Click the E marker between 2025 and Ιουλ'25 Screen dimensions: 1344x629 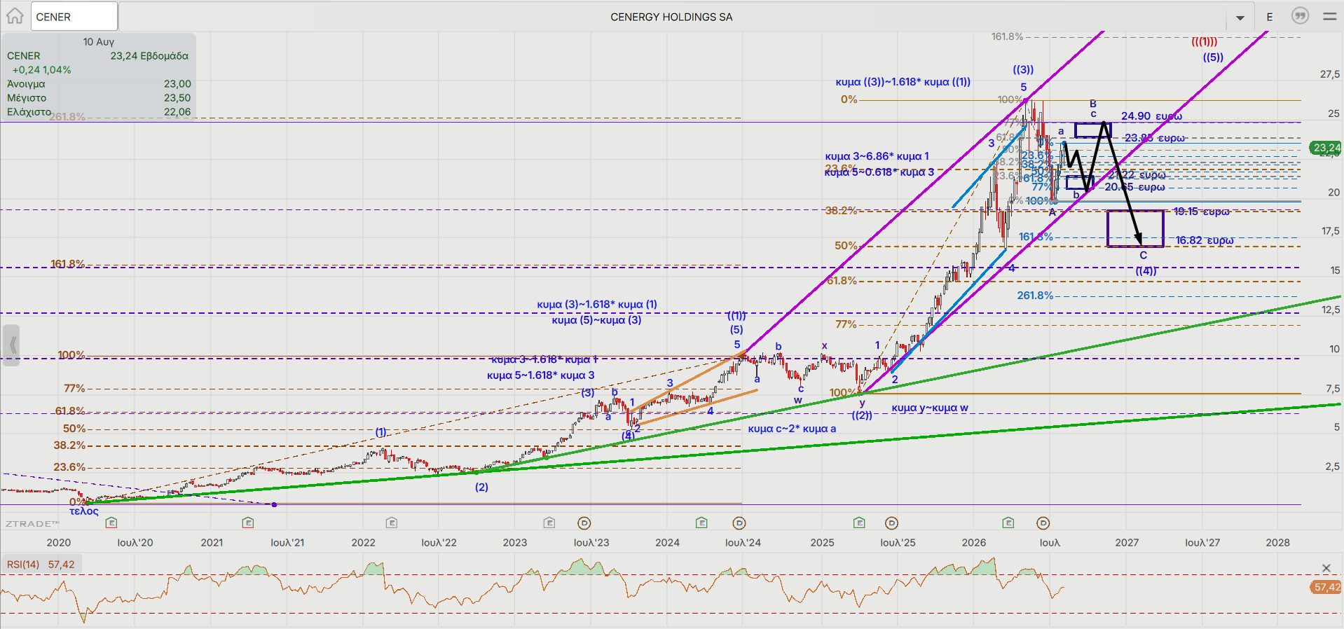860,523
